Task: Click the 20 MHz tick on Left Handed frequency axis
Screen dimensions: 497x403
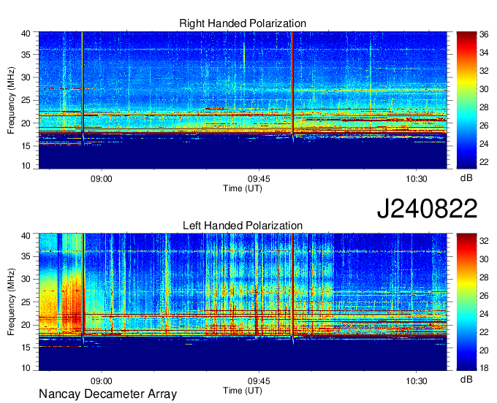Action: 26,325
